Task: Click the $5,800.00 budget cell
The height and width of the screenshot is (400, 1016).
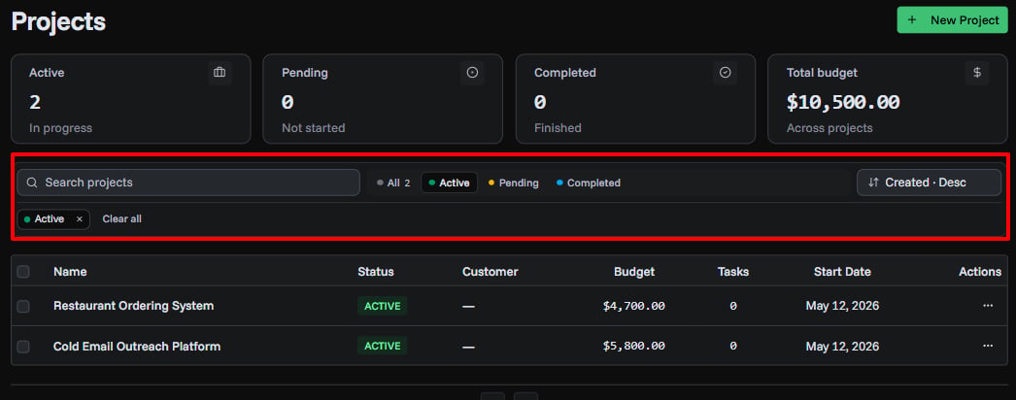Action: point(633,347)
